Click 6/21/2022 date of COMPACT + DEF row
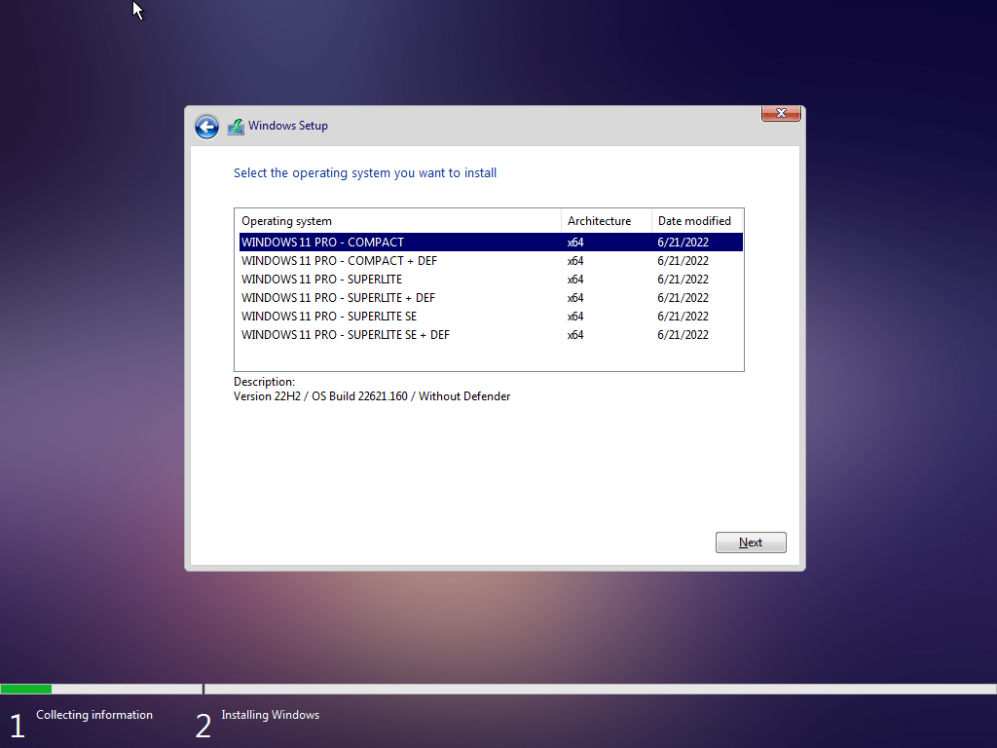The width and height of the screenshot is (997, 748). tap(683, 261)
